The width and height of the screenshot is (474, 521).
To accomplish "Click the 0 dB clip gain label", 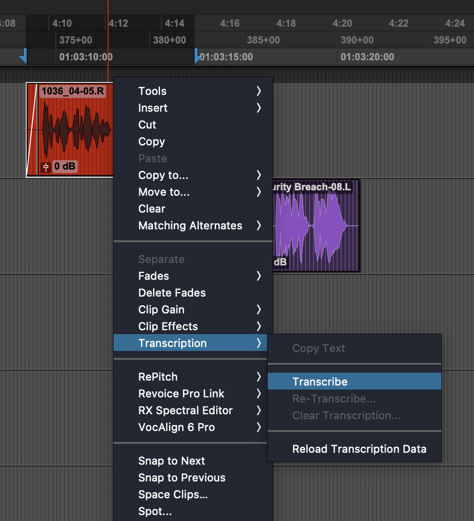I will 65,166.
